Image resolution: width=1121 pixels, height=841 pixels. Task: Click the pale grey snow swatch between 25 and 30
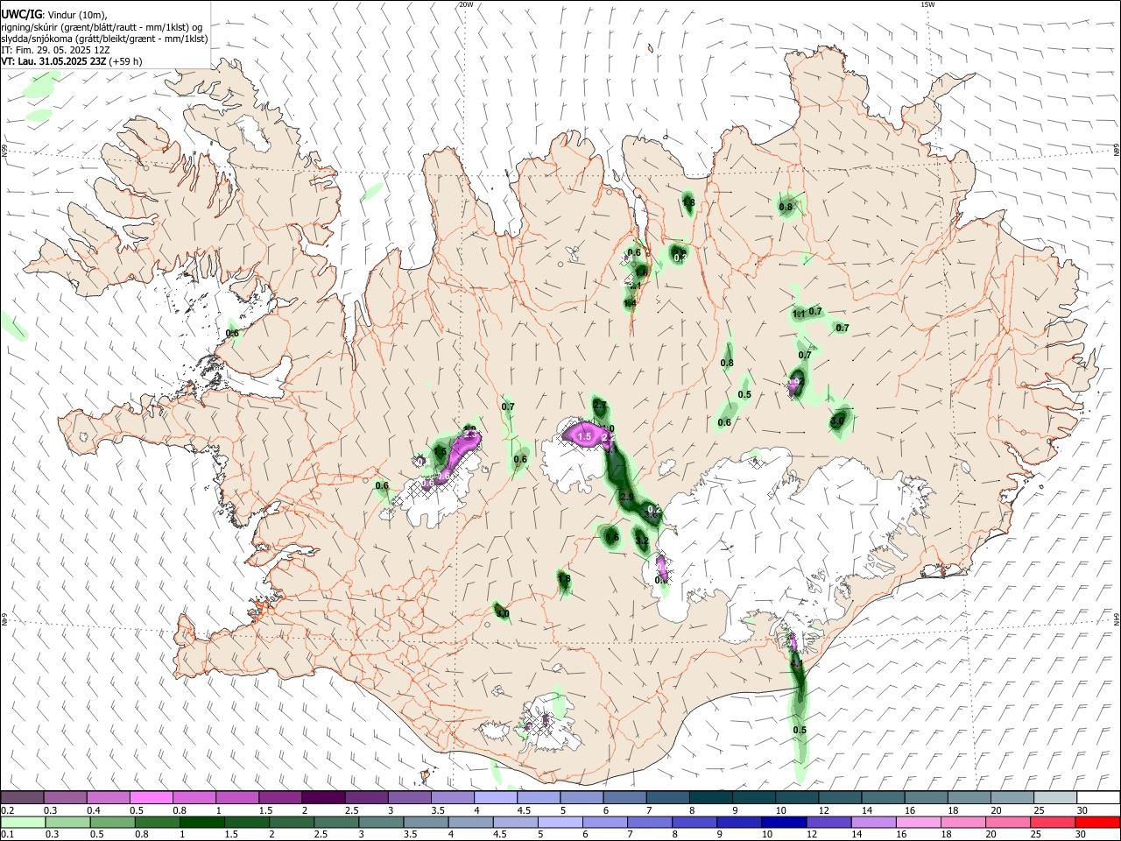[1054, 797]
